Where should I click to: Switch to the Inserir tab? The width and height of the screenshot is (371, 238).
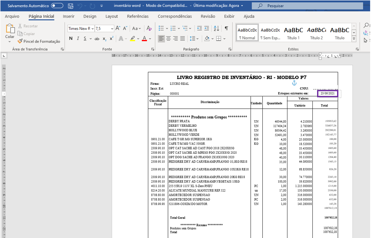pyautogui.click(x=69, y=17)
